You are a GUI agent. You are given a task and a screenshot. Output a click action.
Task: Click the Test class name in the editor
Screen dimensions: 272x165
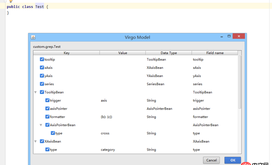coord(39,7)
